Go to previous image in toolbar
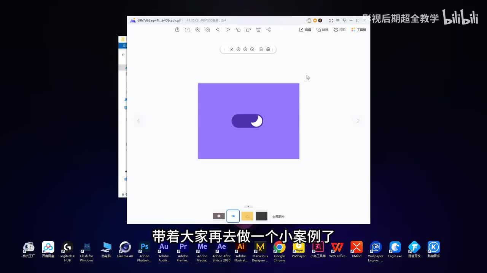 [x=218, y=30]
